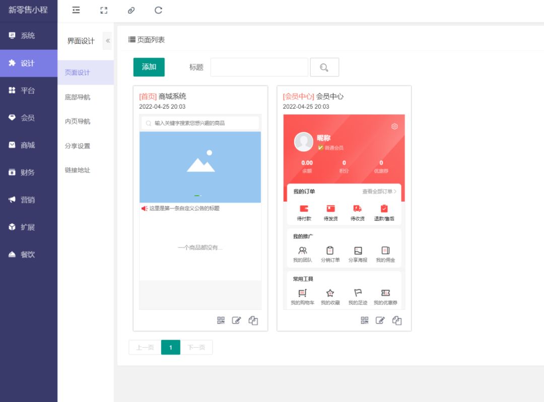Select 分享设置 in the submenu
Screen dimensions: 544x402
click(x=78, y=146)
